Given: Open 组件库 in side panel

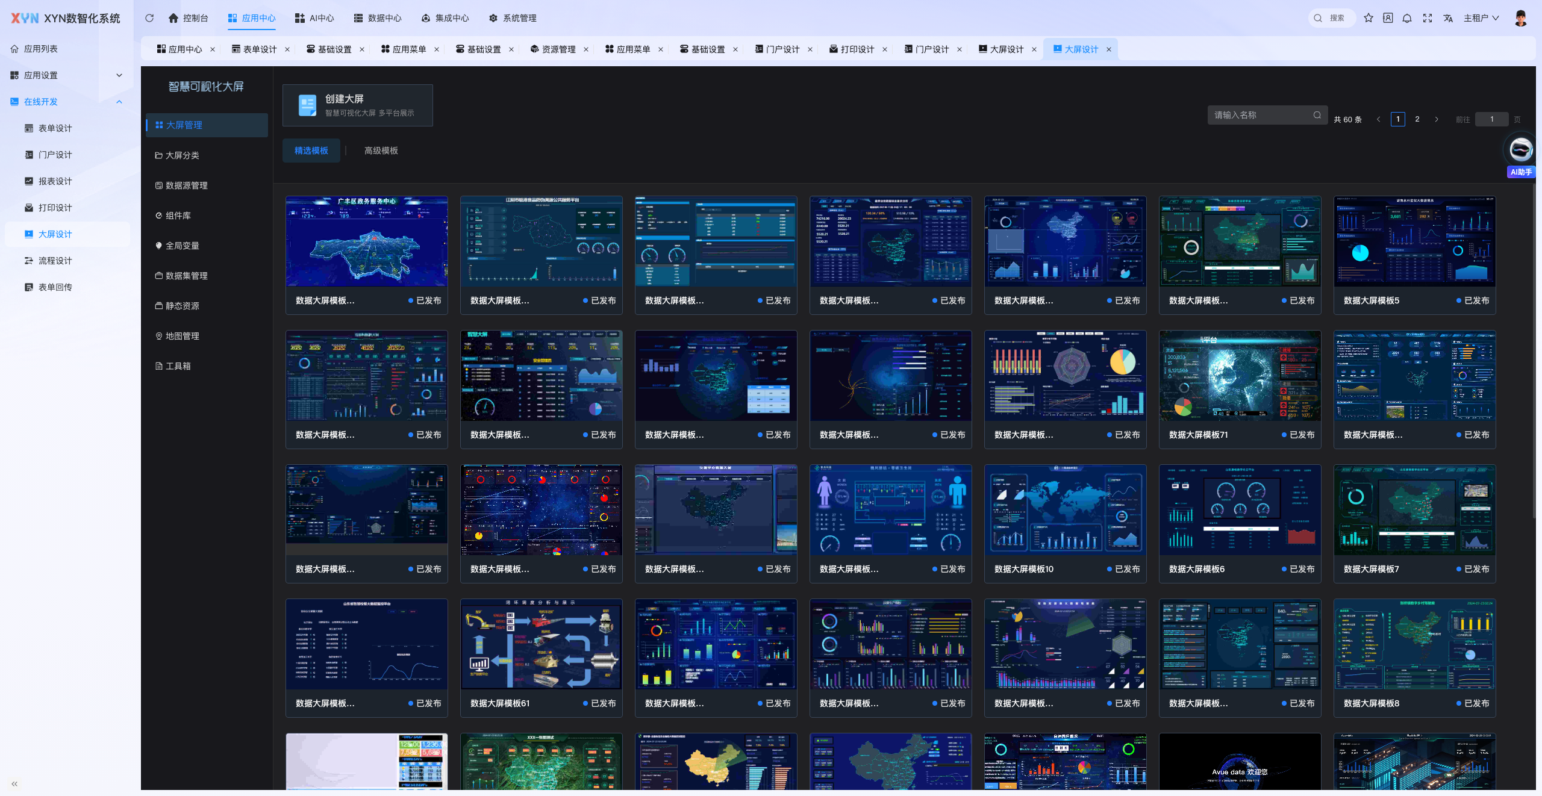Looking at the screenshot, I should [x=207, y=216].
